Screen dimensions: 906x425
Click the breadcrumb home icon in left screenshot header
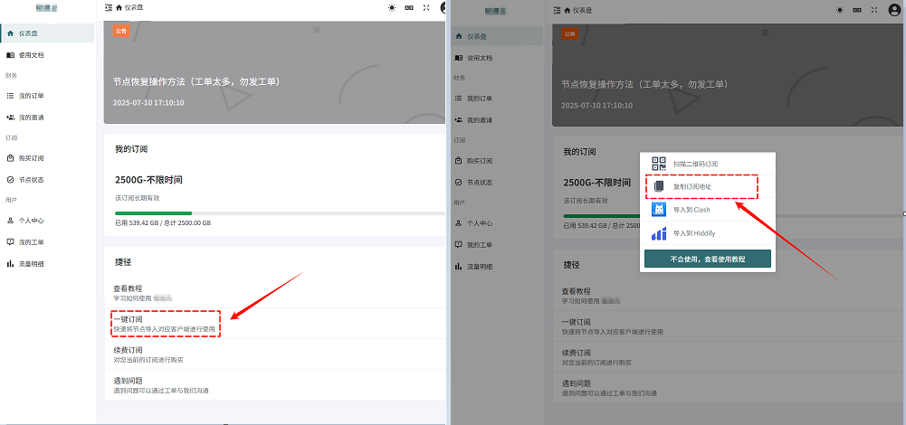(x=119, y=8)
